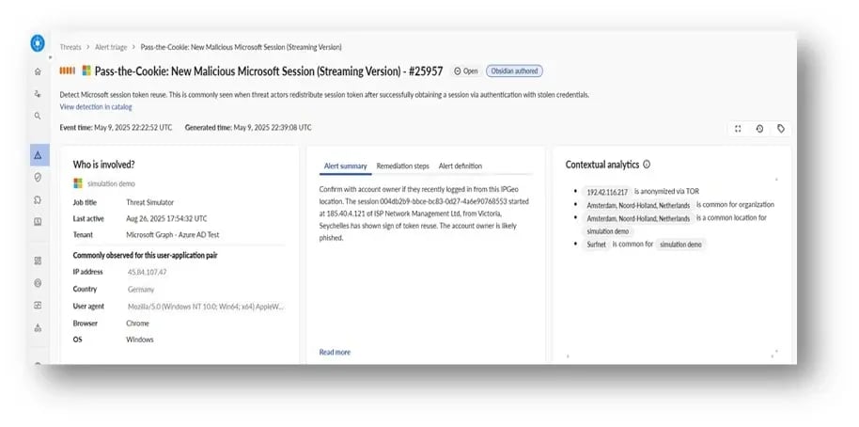Navigate to Alert triage breadcrumb
This screenshot has height=427, width=859.
point(111,46)
